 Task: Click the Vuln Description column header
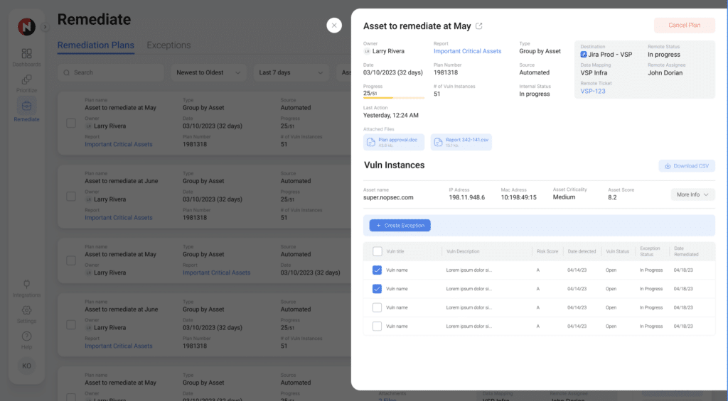pos(463,251)
